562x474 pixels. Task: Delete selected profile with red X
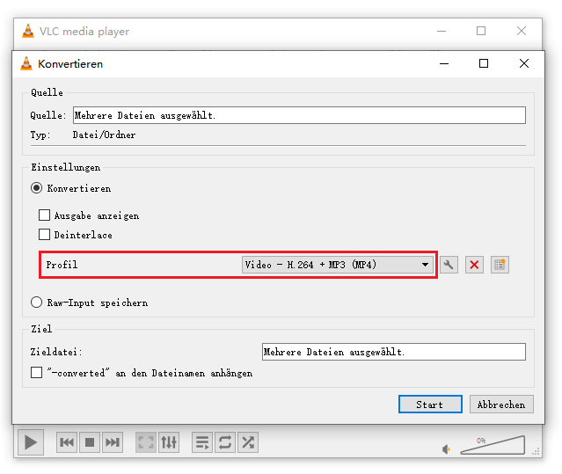[x=474, y=265]
